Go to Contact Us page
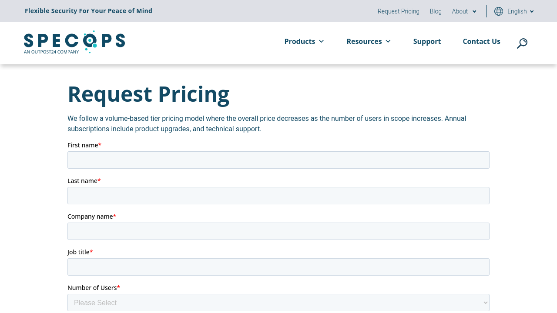 (481, 41)
